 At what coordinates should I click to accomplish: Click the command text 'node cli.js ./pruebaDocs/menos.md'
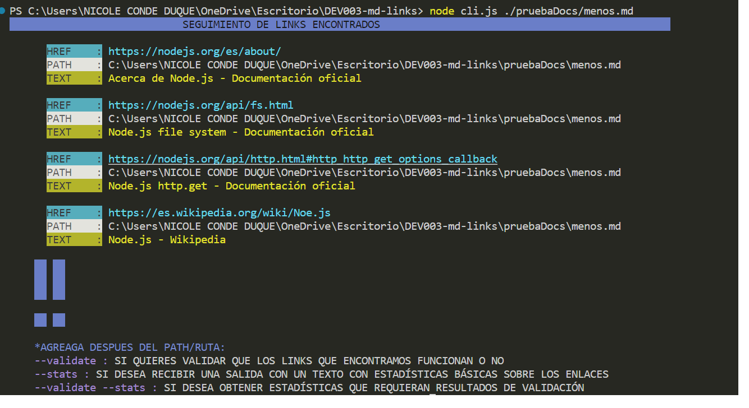click(531, 11)
